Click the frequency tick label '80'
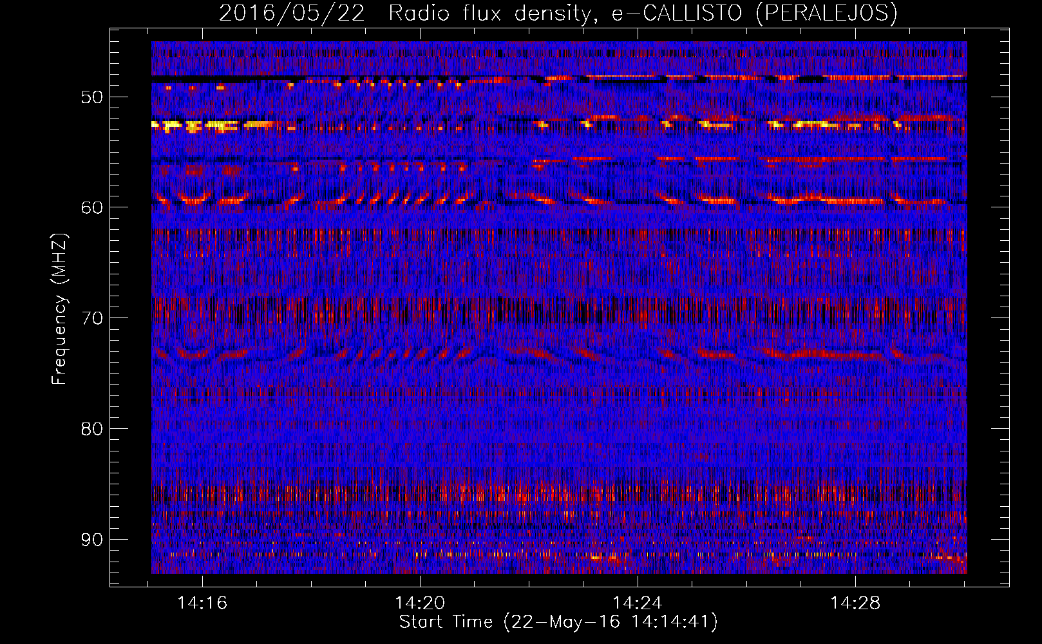Viewport: 1042px width, 644px height. (92, 429)
